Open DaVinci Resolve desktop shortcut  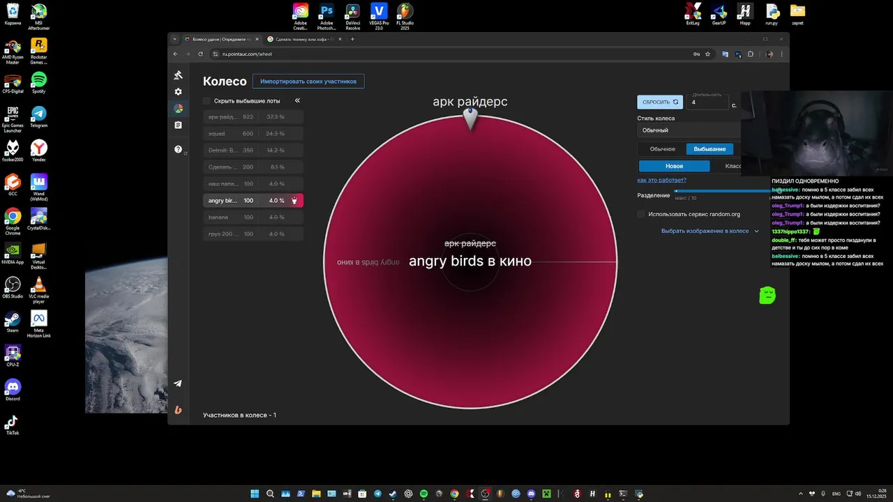[x=353, y=17]
